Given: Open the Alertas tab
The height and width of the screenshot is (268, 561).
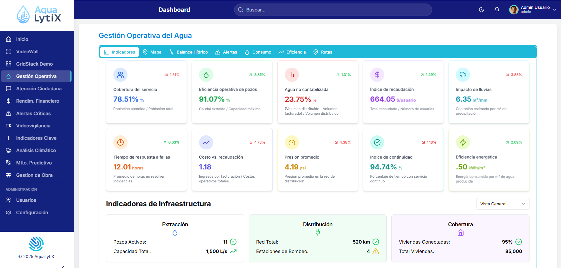Looking at the screenshot, I should point(226,52).
